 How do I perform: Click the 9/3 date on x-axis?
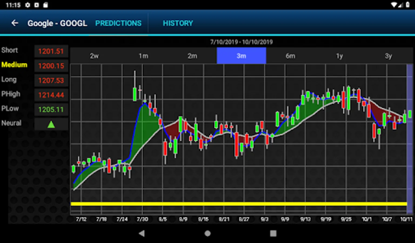pyautogui.click(x=265, y=219)
